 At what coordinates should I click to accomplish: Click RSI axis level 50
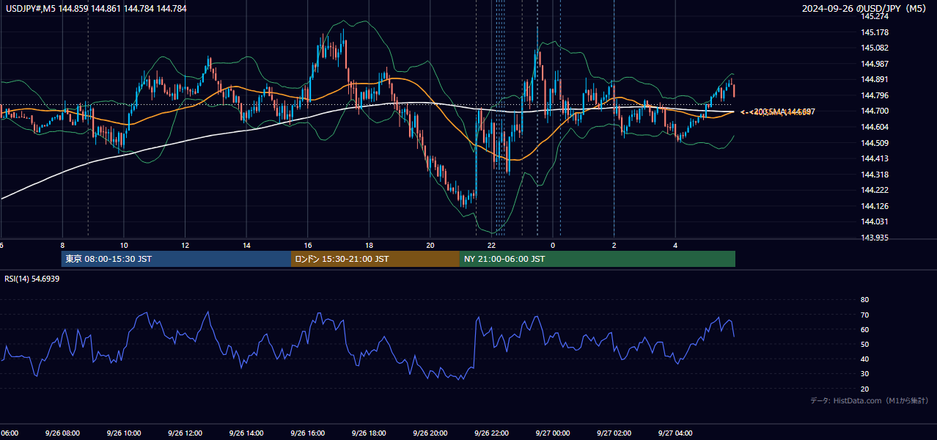pyautogui.click(x=865, y=344)
